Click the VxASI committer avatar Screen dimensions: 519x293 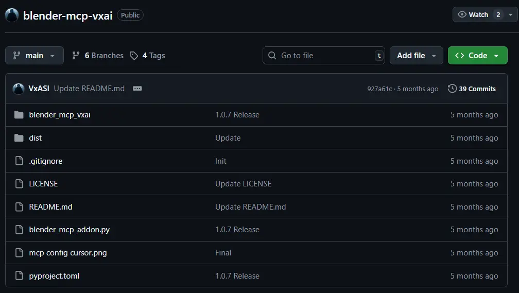(x=19, y=89)
